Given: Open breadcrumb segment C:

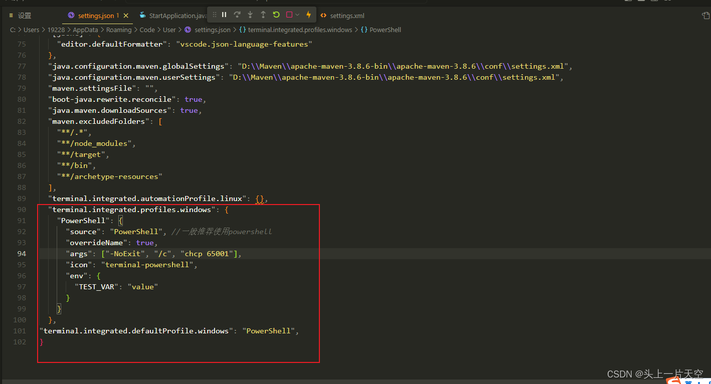Looking at the screenshot, I should pos(13,30).
